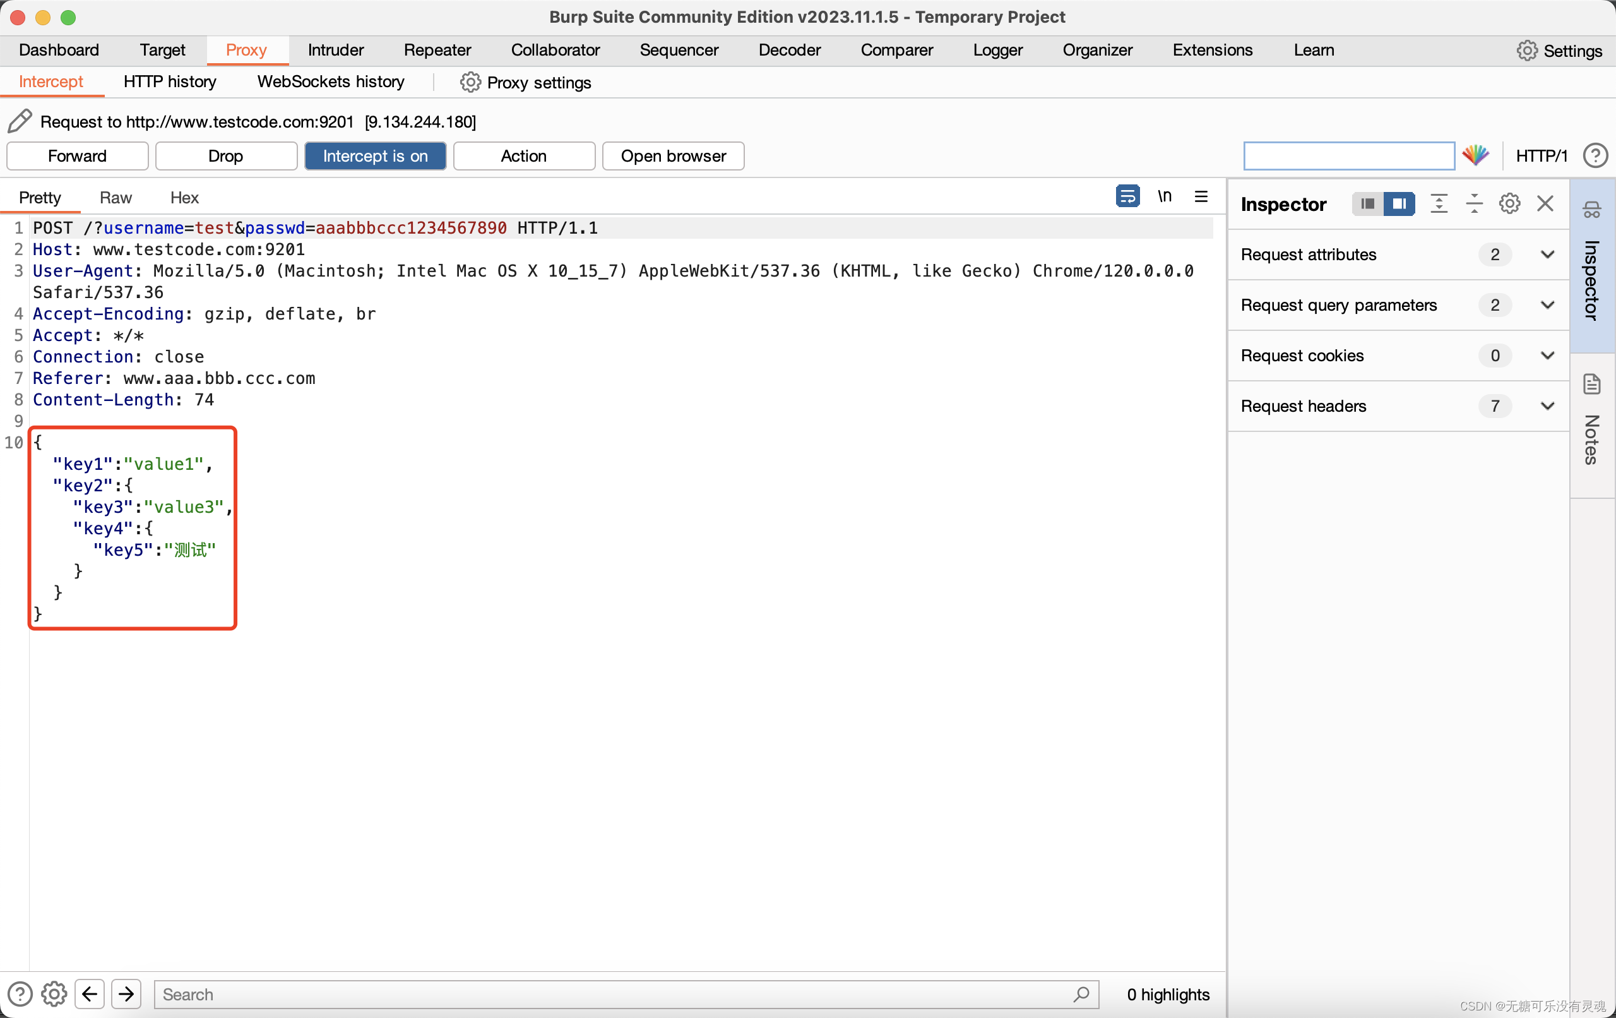1616x1018 pixels.
Task: Drop the intercepted request
Action: tap(226, 156)
